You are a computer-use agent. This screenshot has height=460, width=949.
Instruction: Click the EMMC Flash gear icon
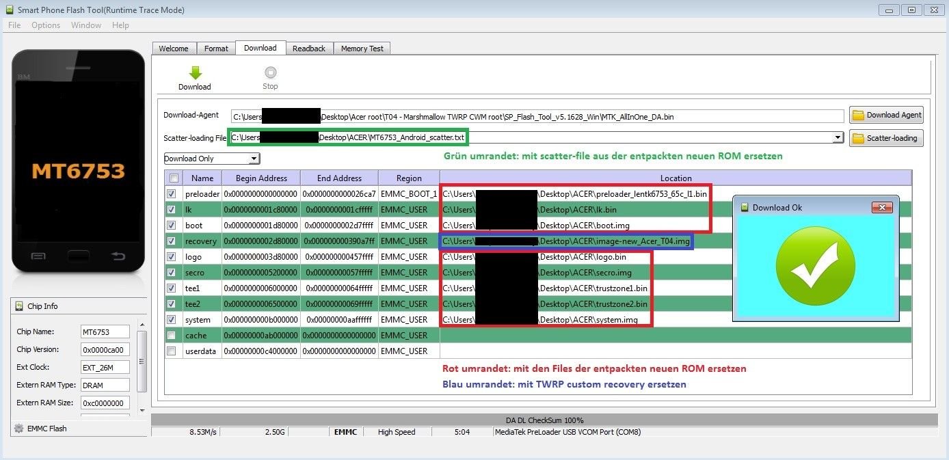tap(18, 429)
